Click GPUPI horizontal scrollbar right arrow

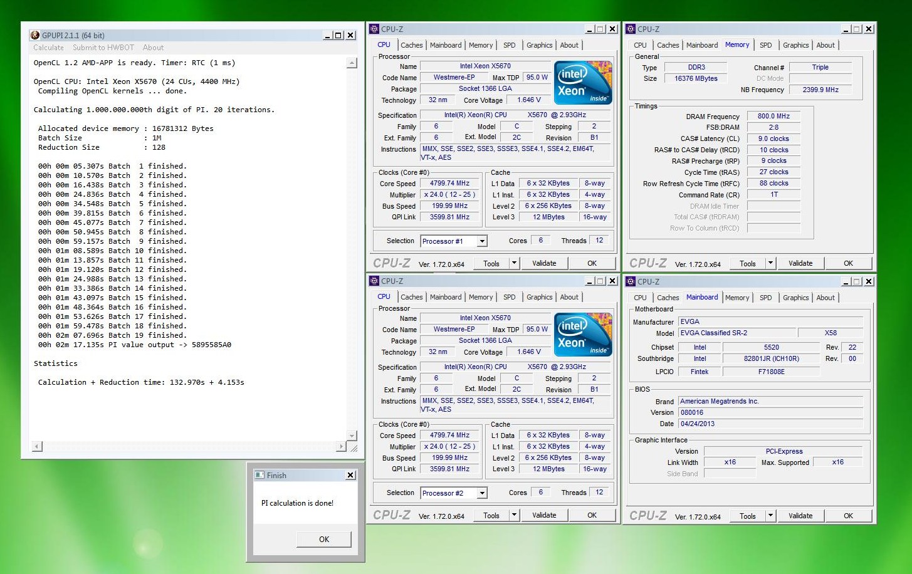(341, 446)
